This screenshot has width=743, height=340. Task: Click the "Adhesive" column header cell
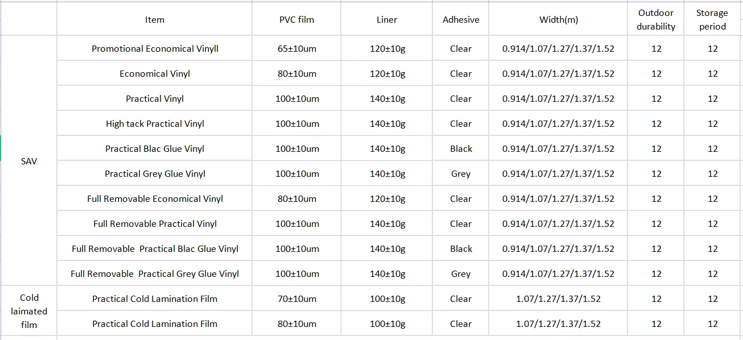(x=460, y=20)
